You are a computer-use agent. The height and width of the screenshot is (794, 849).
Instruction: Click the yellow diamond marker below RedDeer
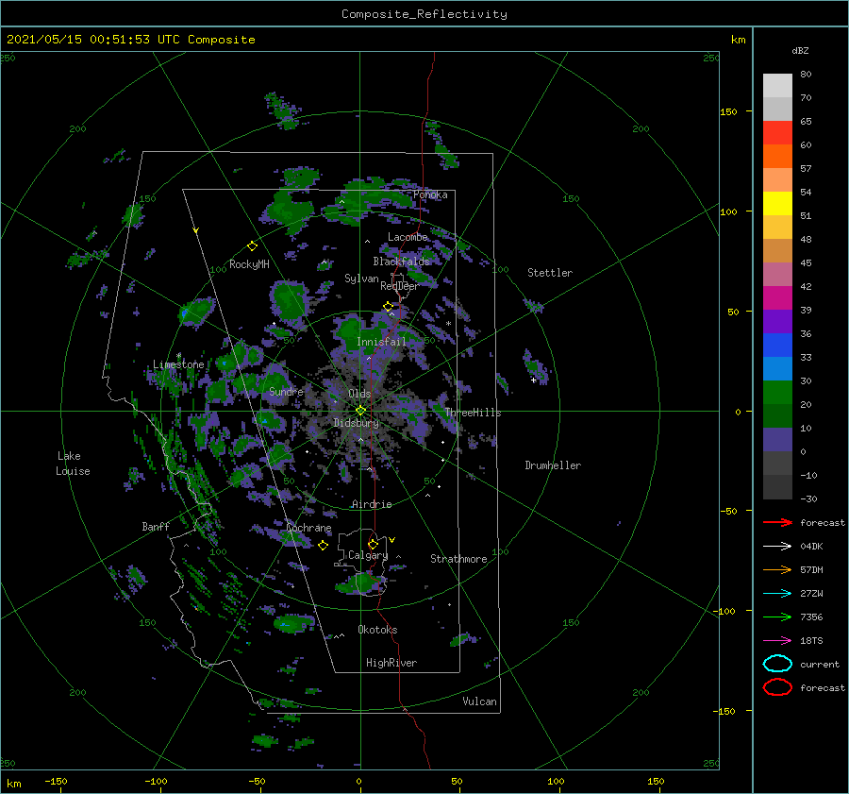click(x=389, y=307)
